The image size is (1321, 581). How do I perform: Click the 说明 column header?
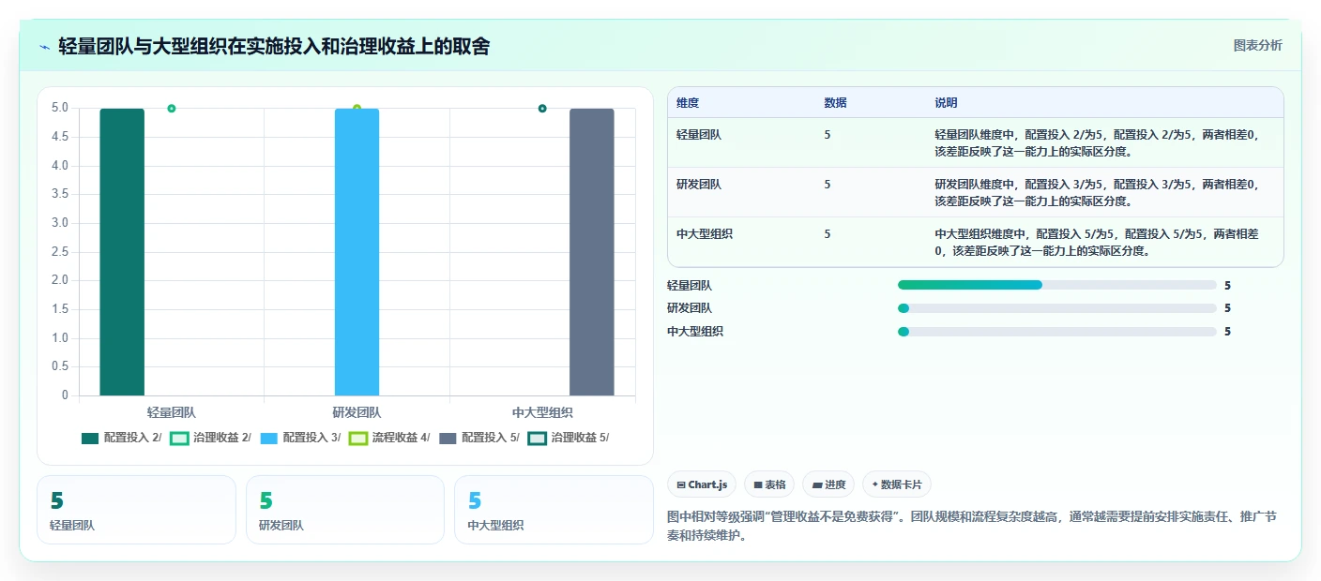pos(946,103)
